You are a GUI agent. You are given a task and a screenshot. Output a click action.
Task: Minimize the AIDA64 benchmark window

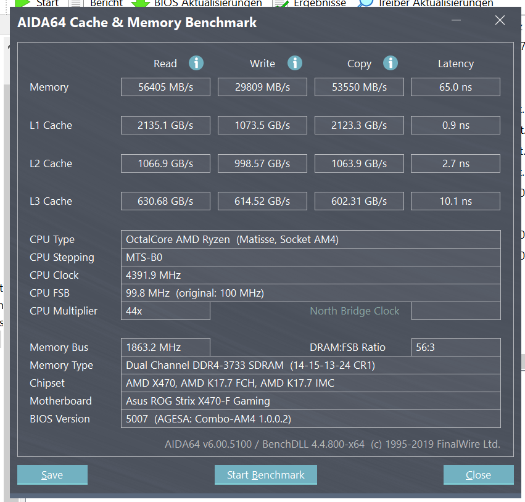pyautogui.click(x=456, y=20)
